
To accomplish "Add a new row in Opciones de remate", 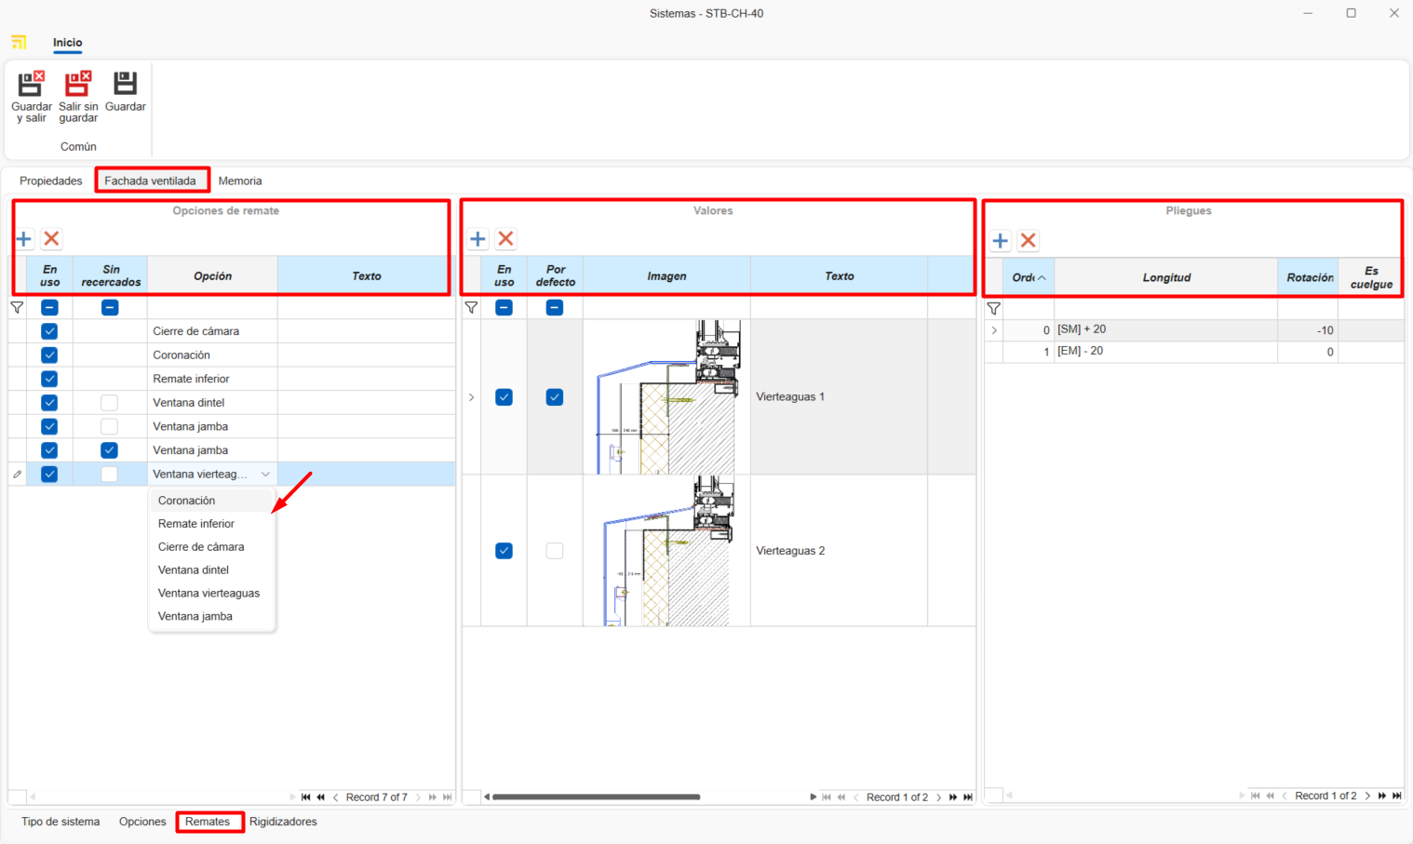I will pyautogui.click(x=24, y=239).
